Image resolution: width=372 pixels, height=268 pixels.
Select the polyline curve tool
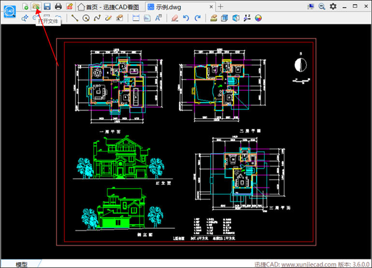[97, 18]
